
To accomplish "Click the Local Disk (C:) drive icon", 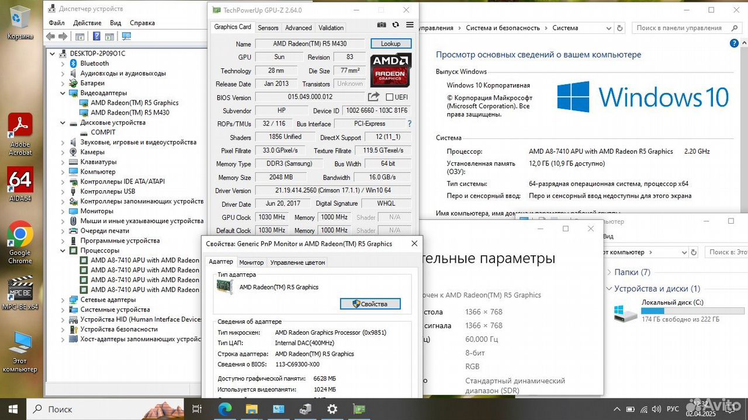I will coord(625,314).
